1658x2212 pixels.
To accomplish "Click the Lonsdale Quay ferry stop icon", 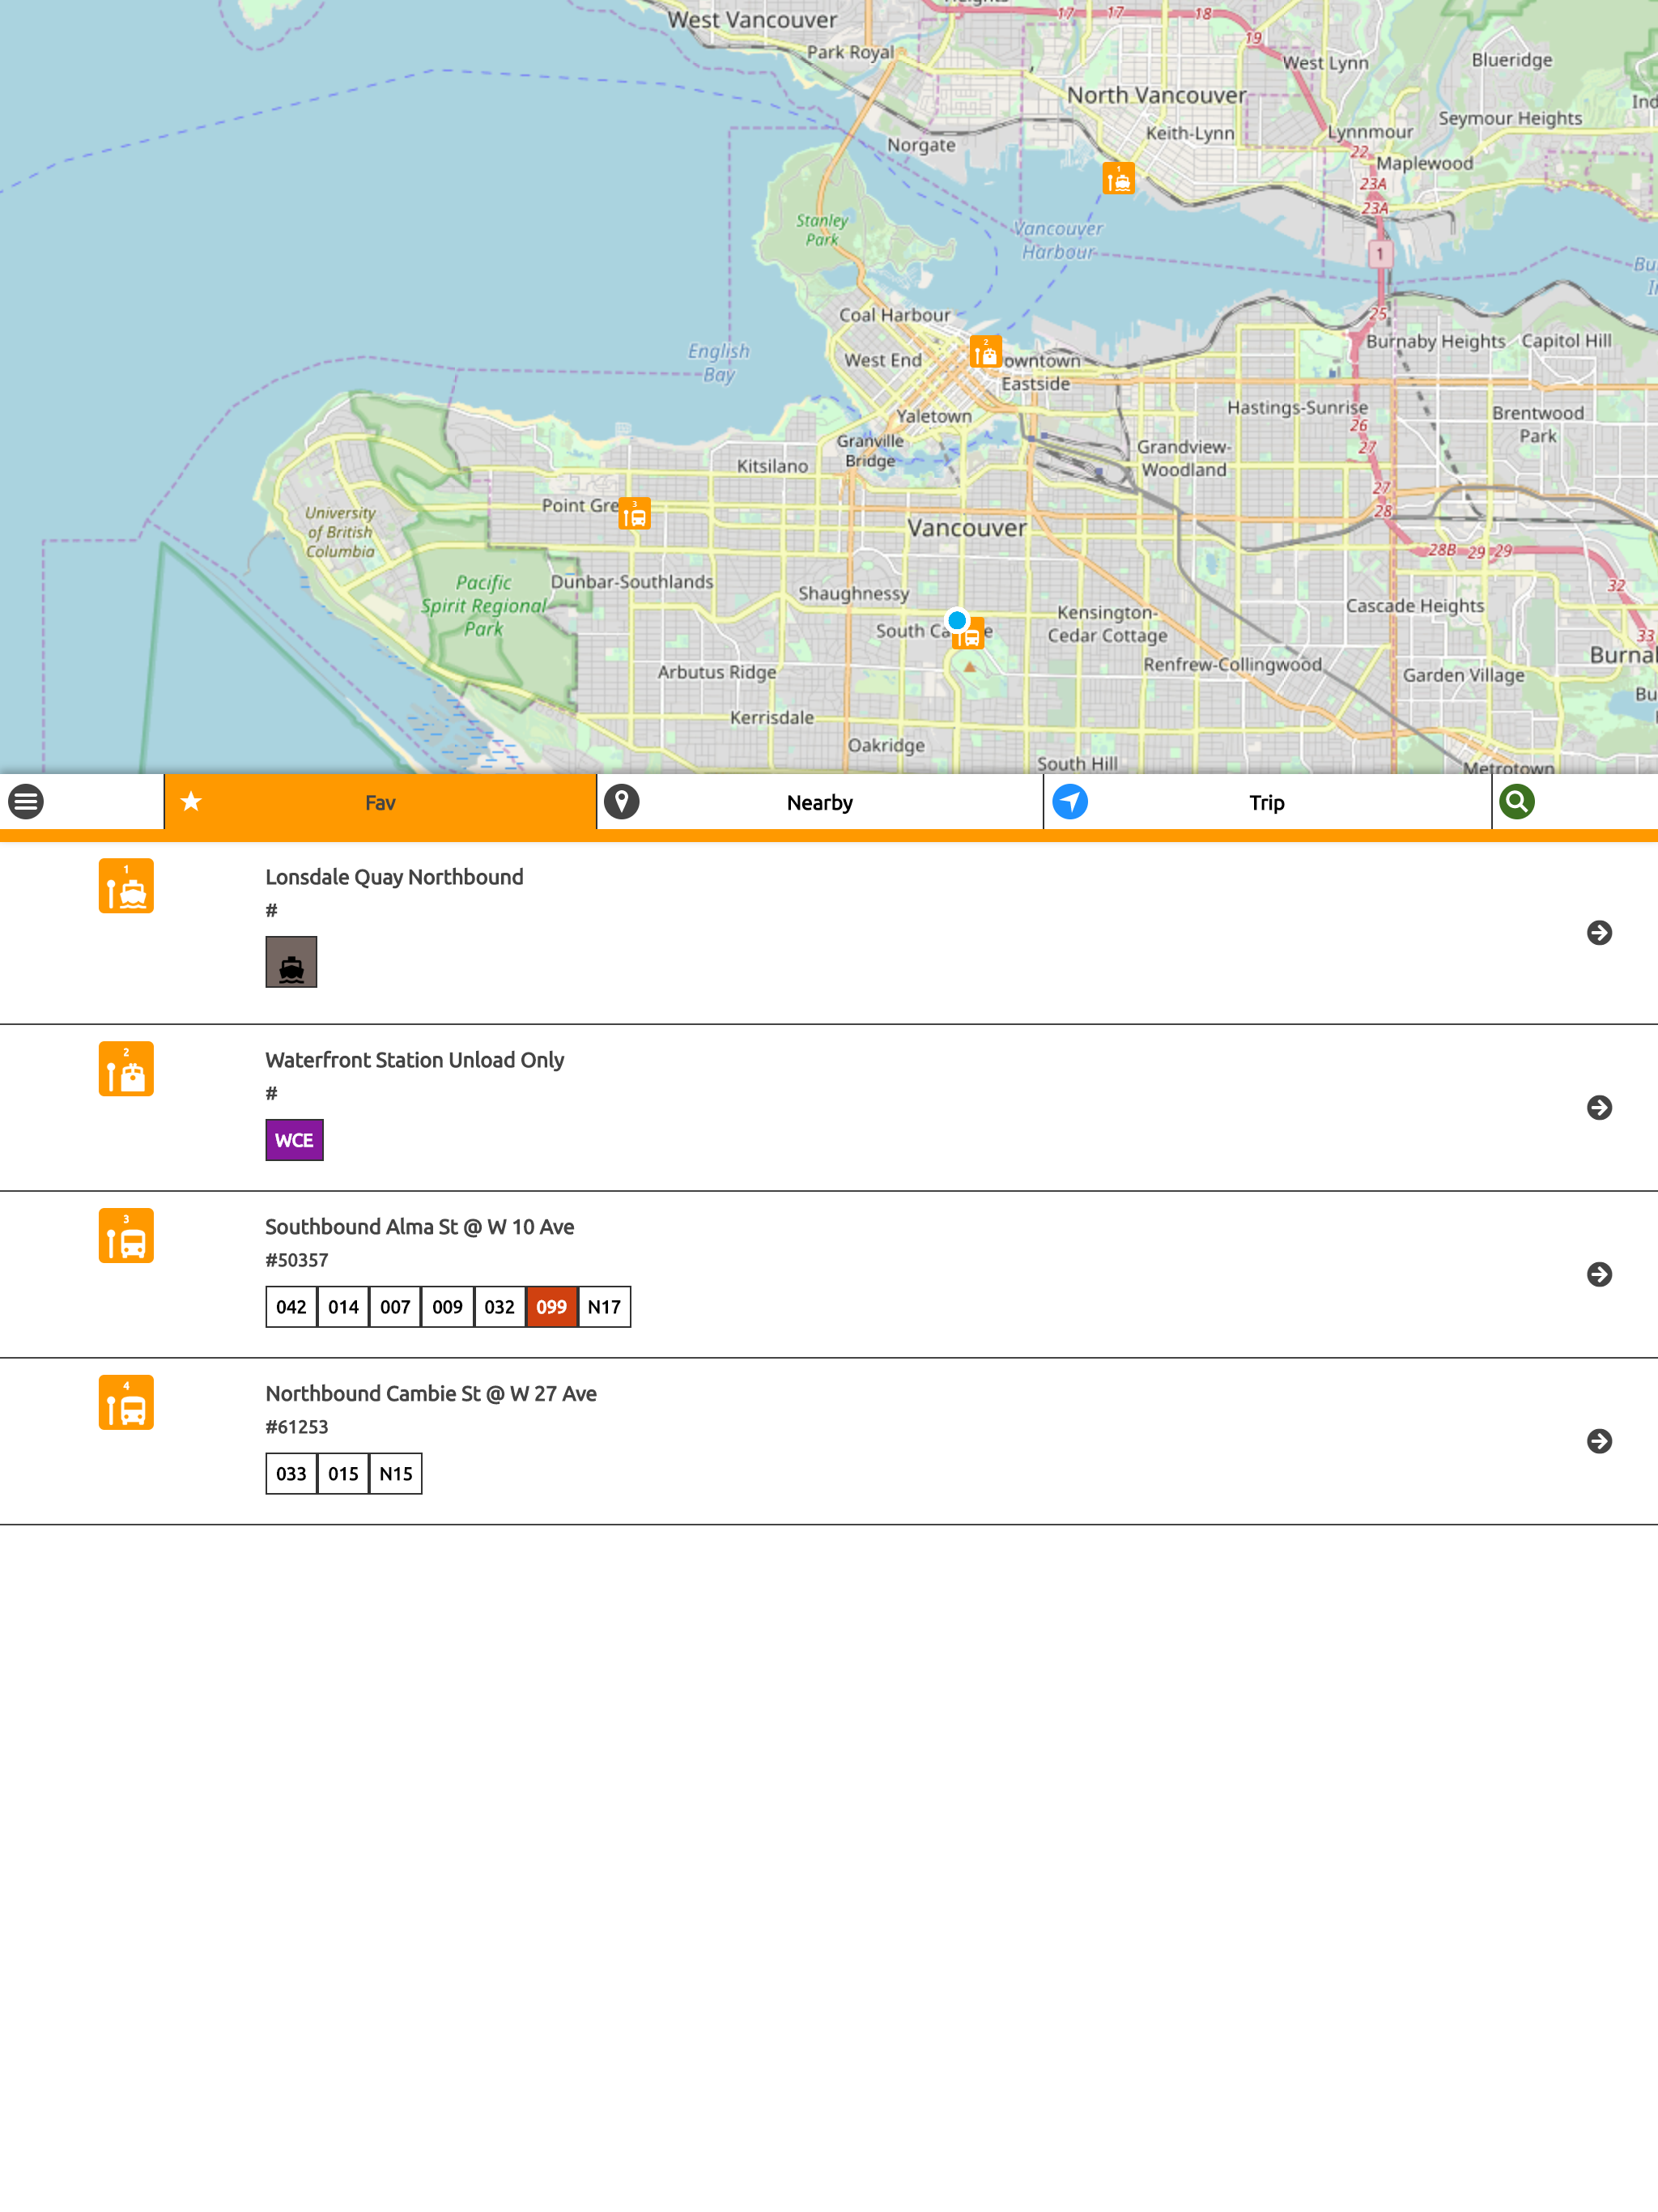I will pyautogui.click(x=126, y=886).
